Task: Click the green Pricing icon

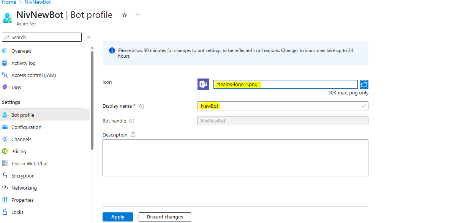Action: pyautogui.click(x=5, y=151)
